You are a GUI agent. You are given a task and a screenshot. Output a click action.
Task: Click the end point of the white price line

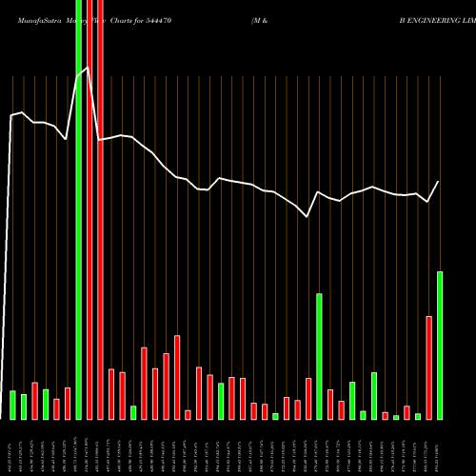click(x=438, y=182)
